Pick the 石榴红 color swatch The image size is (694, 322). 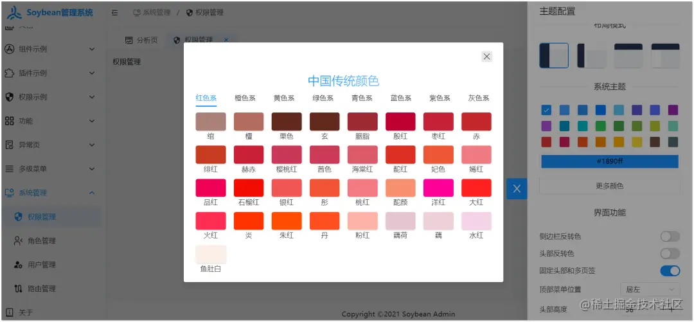249,188
